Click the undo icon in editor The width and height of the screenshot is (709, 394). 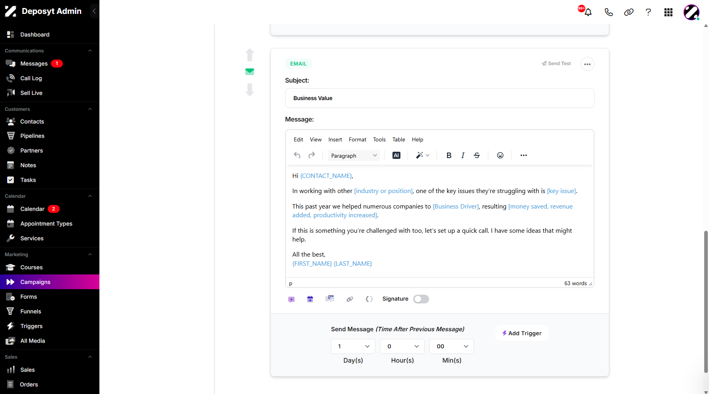tap(297, 155)
